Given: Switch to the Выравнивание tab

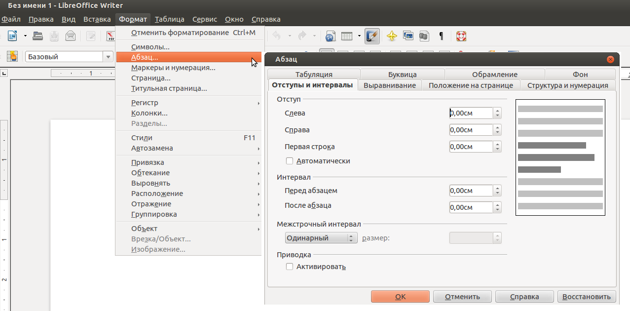Looking at the screenshot, I should [390, 85].
